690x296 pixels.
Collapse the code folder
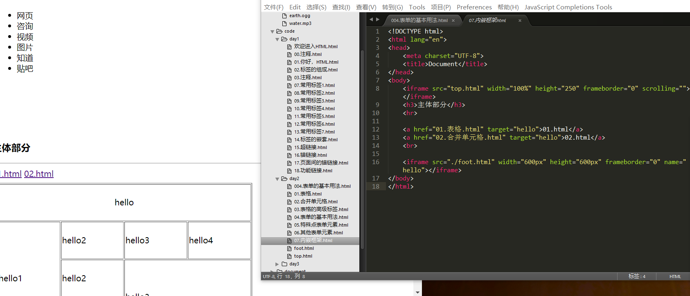[x=272, y=31]
